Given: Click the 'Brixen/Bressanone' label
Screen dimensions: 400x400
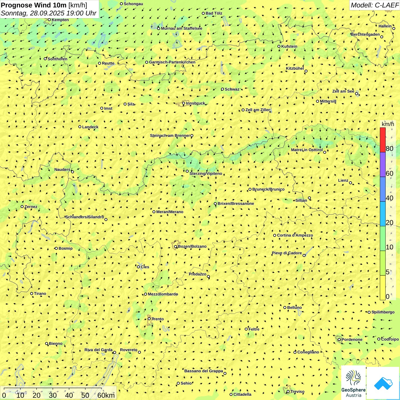Looking at the screenshot, I should (236, 203).
